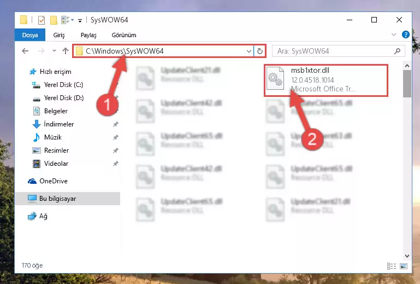The height and width of the screenshot is (284, 420).
Task: Select Ağ network in navigation pane
Action: [38, 216]
